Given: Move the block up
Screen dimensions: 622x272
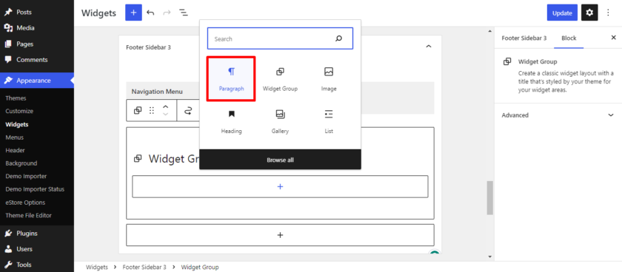Looking at the screenshot, I should pos(166,106).
